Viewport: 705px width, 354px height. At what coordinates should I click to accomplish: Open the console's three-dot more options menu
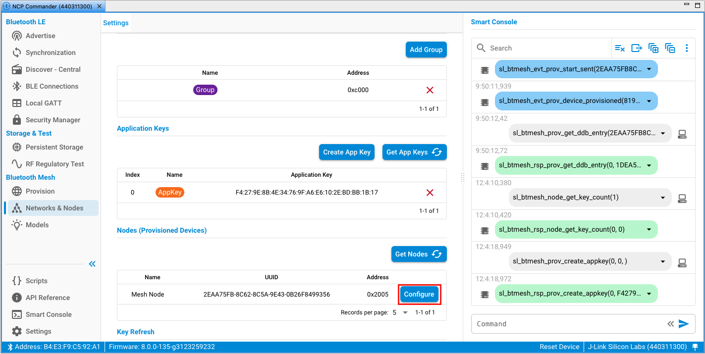point(687,48)
